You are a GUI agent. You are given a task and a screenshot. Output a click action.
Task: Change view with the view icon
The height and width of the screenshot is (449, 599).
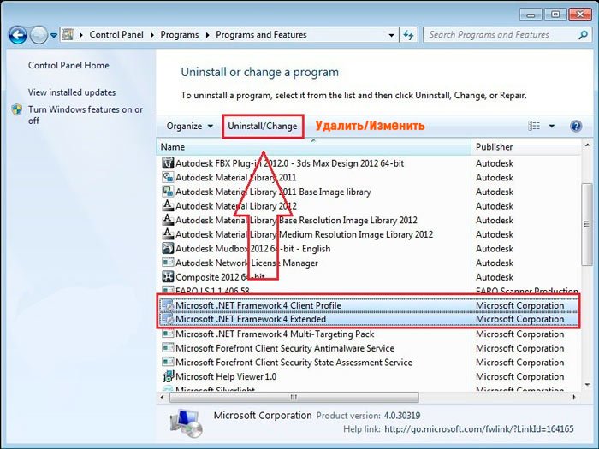coord(534,126)
